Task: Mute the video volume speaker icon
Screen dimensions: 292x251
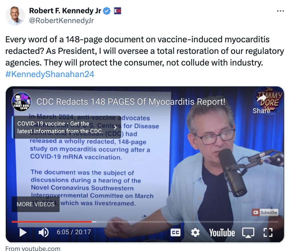Action: click(x=43, y=232)
